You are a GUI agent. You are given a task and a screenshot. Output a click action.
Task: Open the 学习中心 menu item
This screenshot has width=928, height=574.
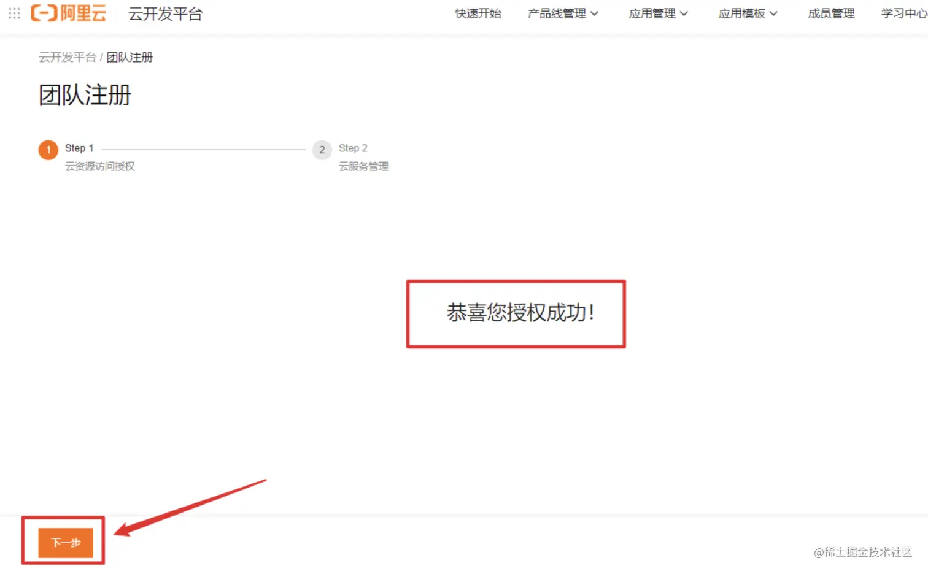pos(904,13)
